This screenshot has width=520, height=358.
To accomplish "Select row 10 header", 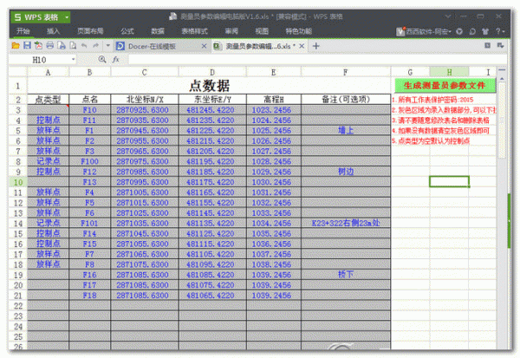I will pyautogui.click(x=18, y=182).
